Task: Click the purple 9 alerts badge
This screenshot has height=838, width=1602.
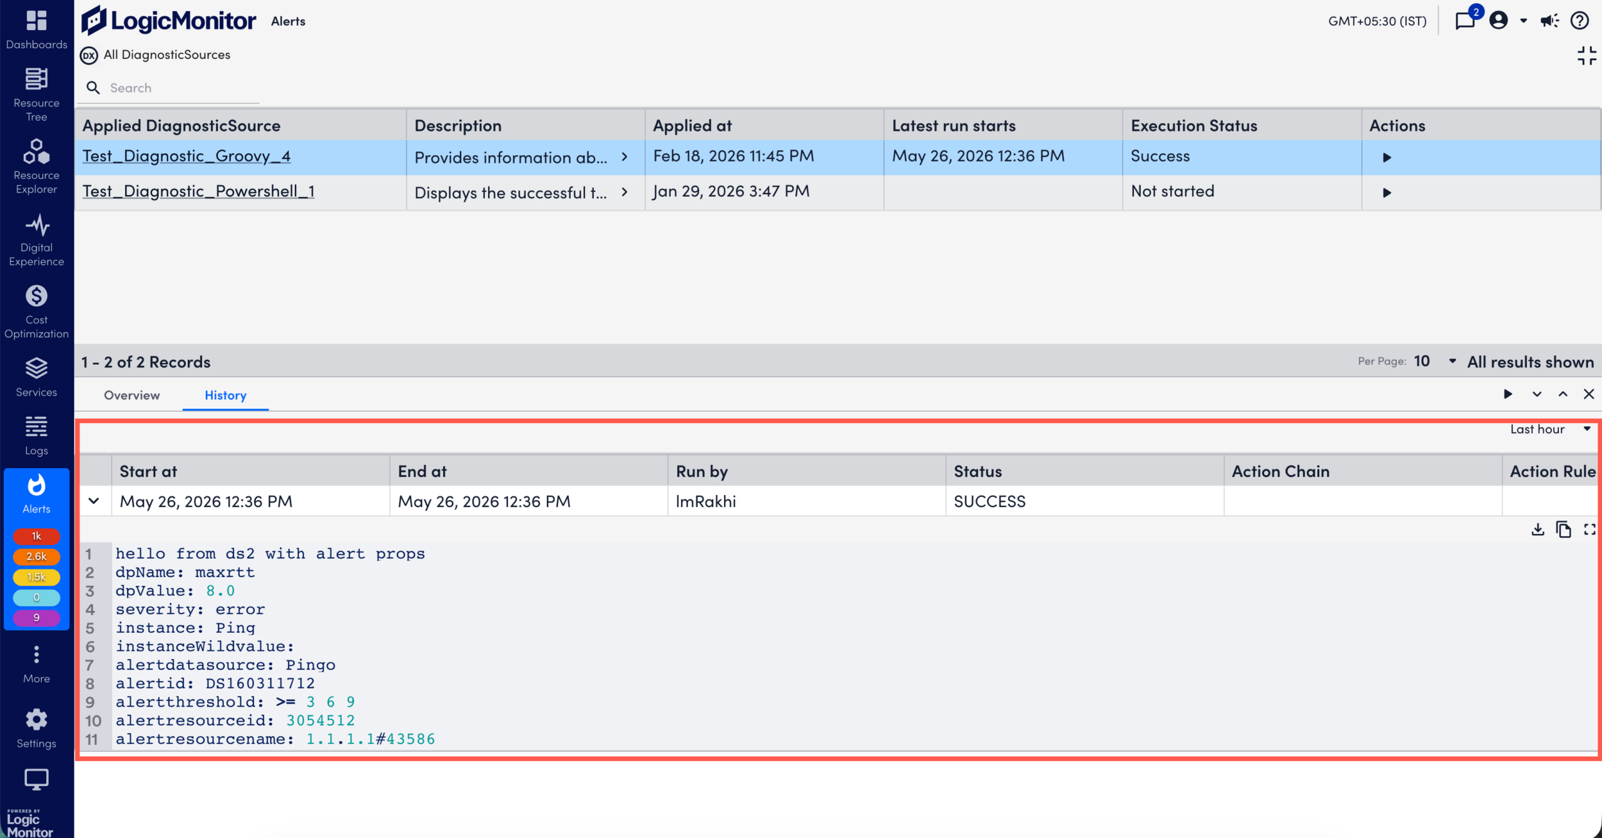Action: pyautogui.click(x=36, y=618)
